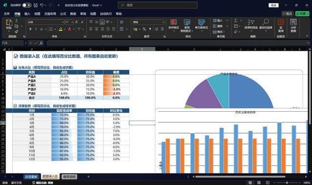The image size is (312, 185).
Task: Apply Percent Style with % icon
Action: pos(144,29)
